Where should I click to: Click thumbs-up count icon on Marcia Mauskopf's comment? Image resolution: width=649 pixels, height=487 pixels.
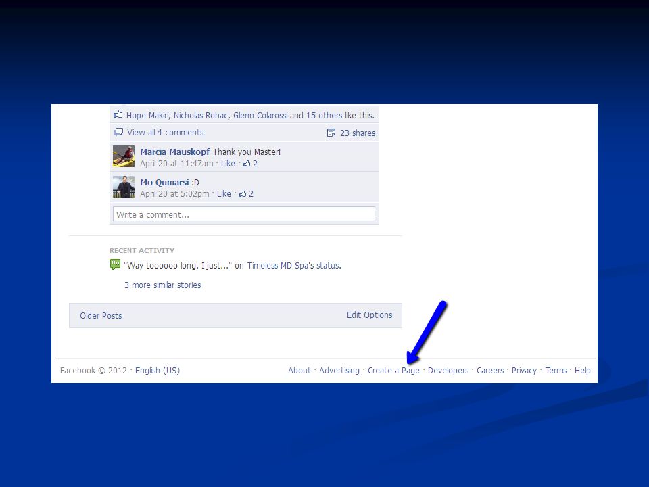click(x=247, y=164)
